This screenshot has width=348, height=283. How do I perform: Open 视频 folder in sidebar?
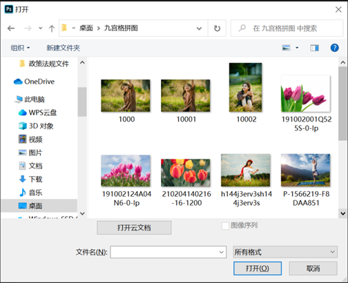pyautogui.click(x=30, y=139)
